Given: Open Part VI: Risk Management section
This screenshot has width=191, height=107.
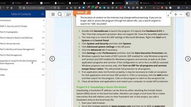Looking at the screenshot, I should pos(23,55).
